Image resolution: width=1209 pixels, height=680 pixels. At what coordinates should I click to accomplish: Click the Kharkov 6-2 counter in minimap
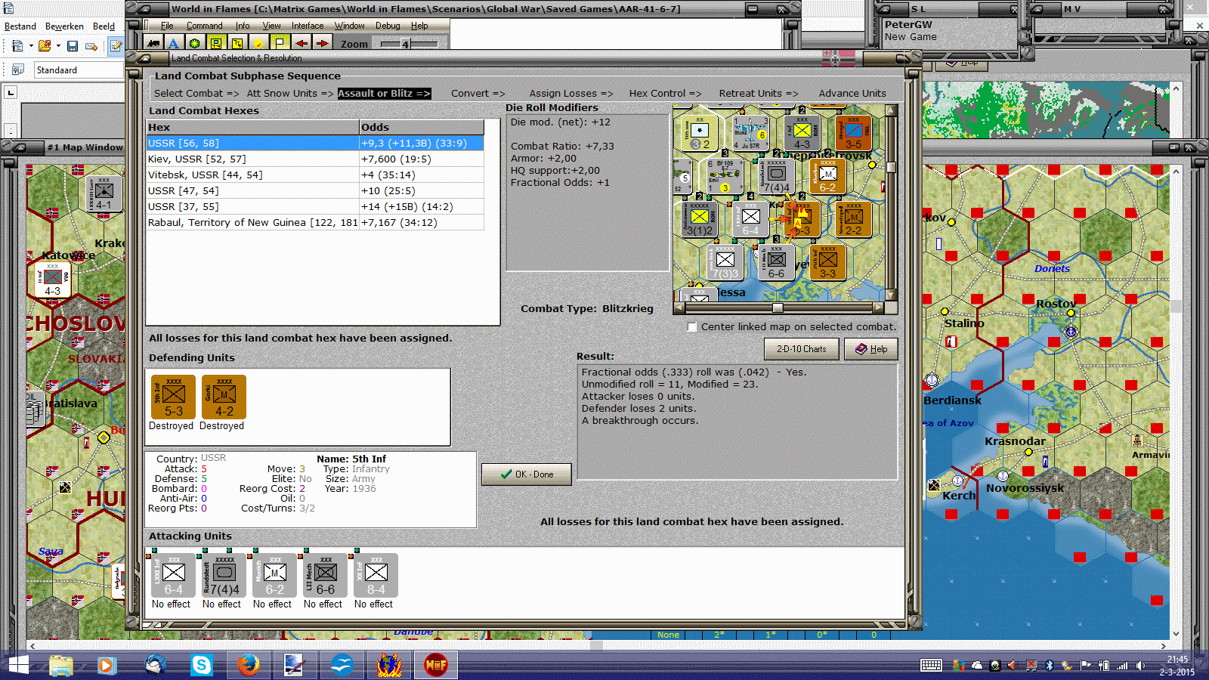(x=827, y=177)
